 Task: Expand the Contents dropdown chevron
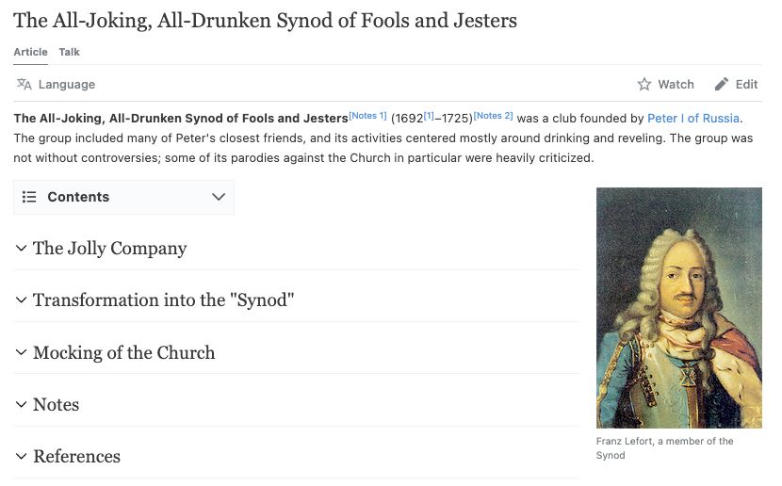(219, 197)
